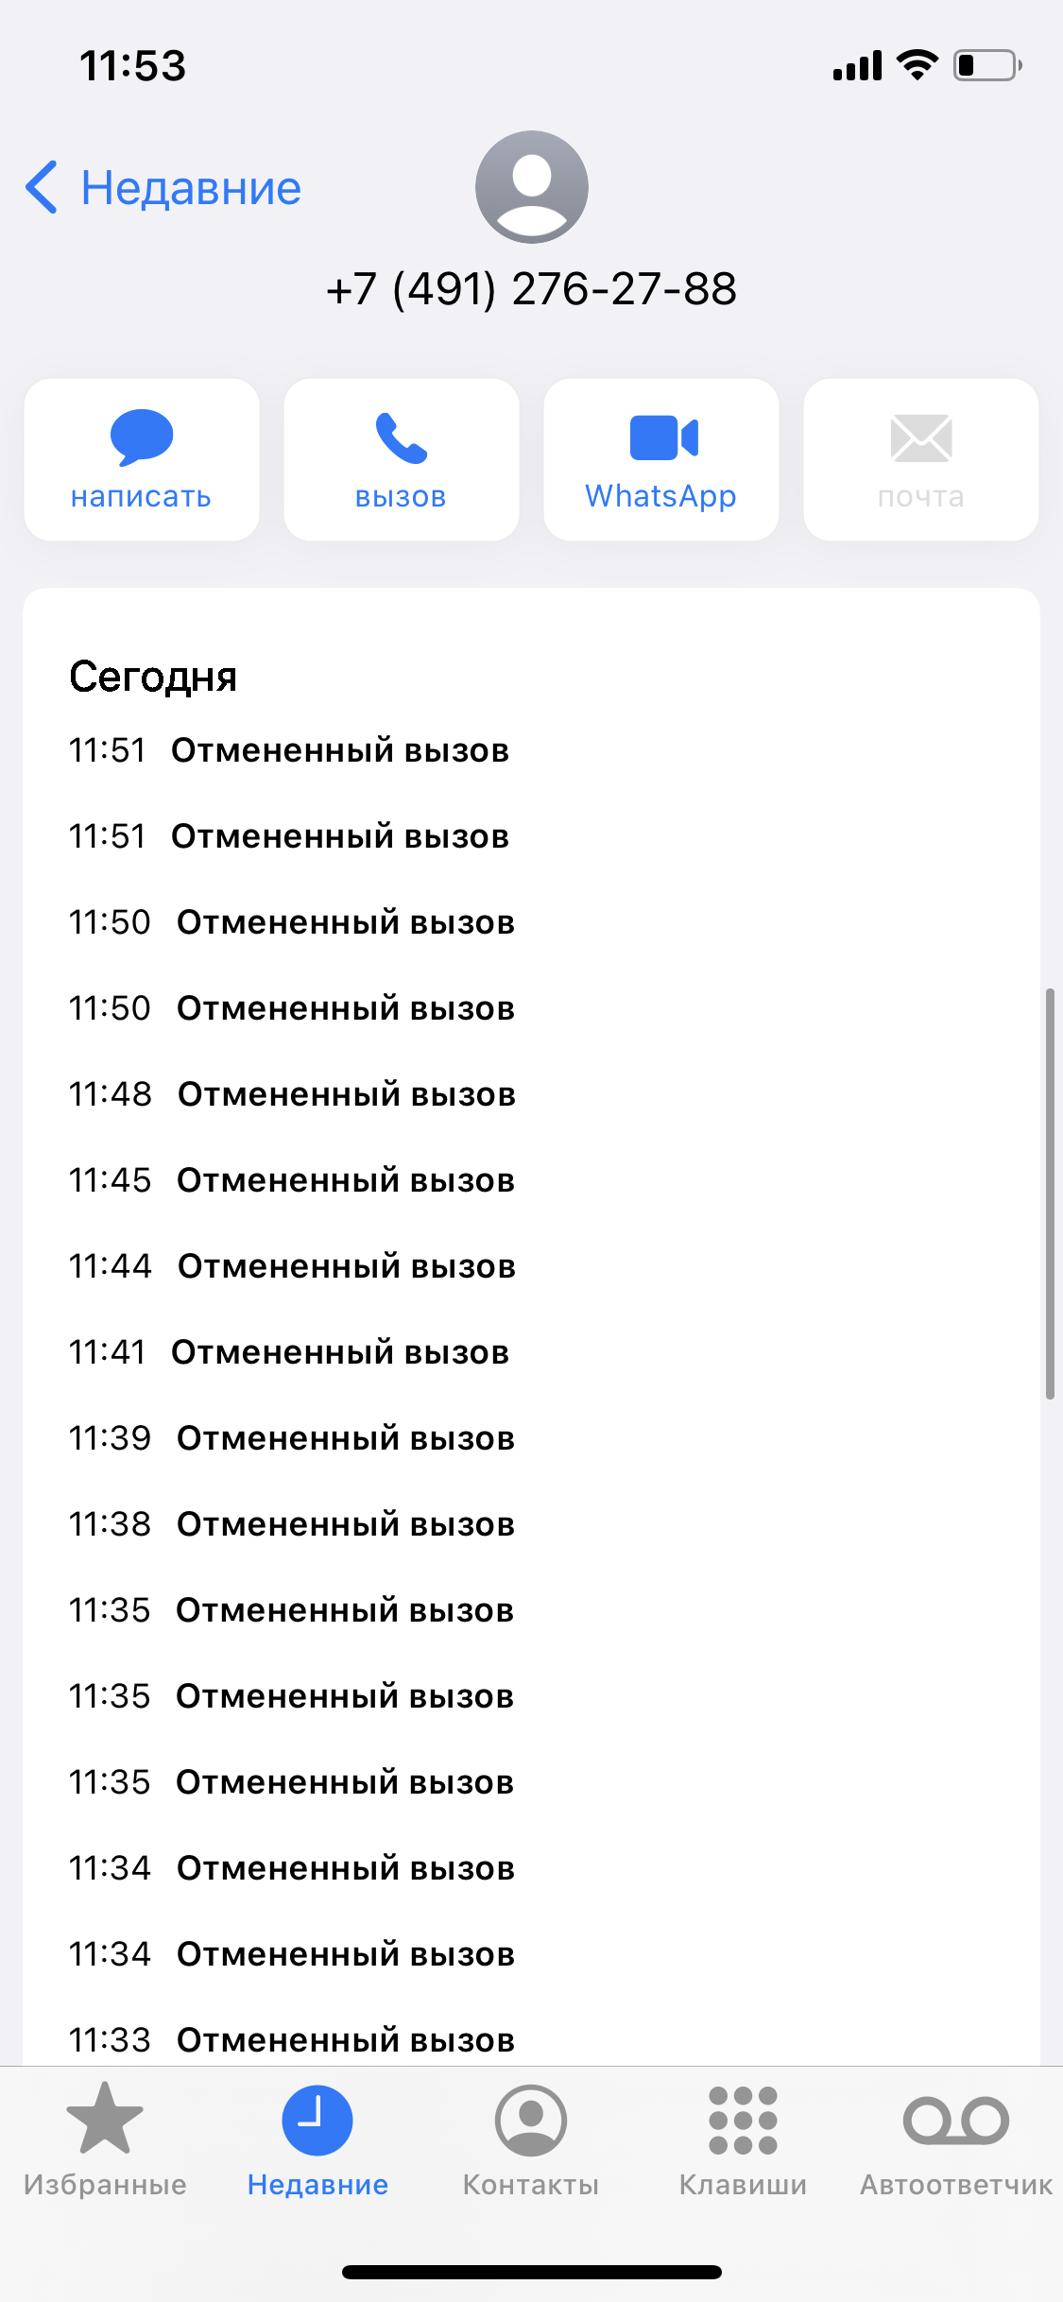This screenshot has height=2302, width=1063.
Task: Tap the message bubble icon (написать)
Action: (x=142, y=438)
